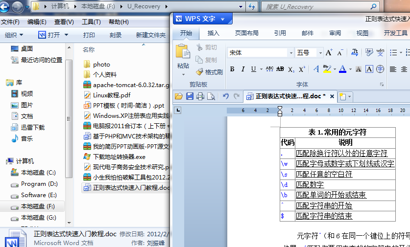Image resolution: width=410 pixels, height=247 pixels.
Task: Toggle Bold formatting
Action: (x=232, y=69)
